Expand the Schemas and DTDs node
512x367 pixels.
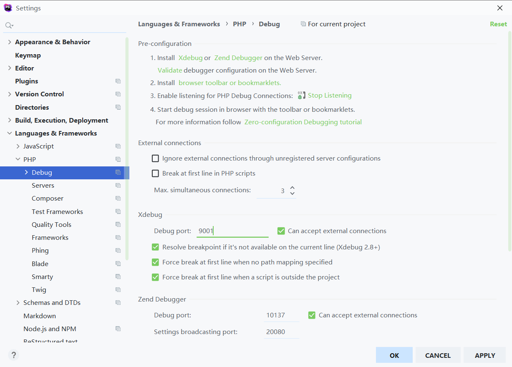coord(18,303)
